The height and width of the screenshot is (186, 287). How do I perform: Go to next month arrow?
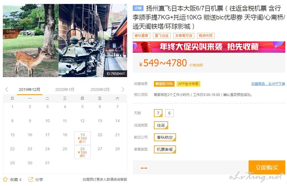[123, 89]
